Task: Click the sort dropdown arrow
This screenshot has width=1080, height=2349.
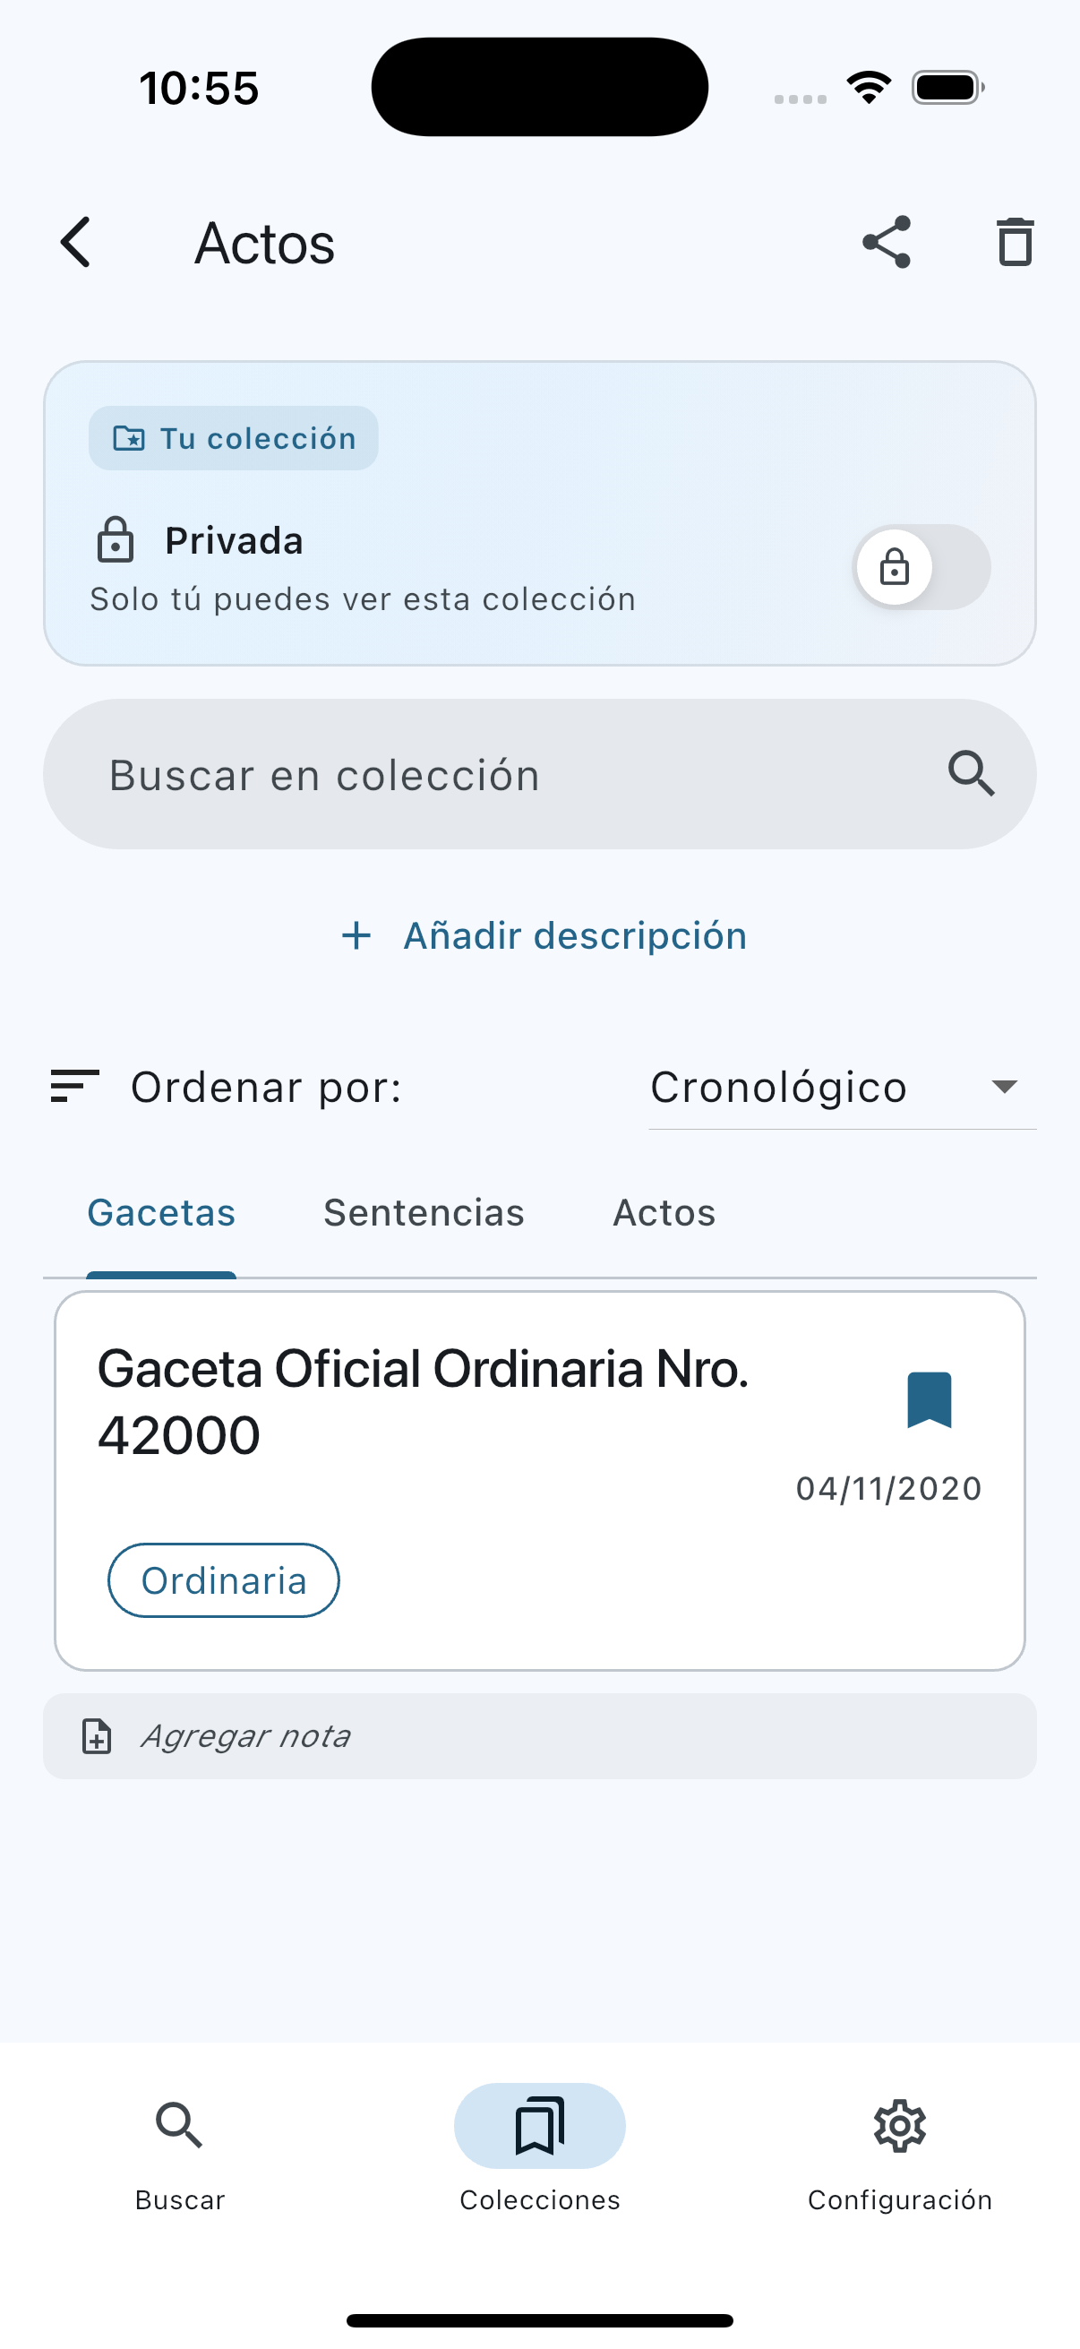Action: click(1005, 1087)
